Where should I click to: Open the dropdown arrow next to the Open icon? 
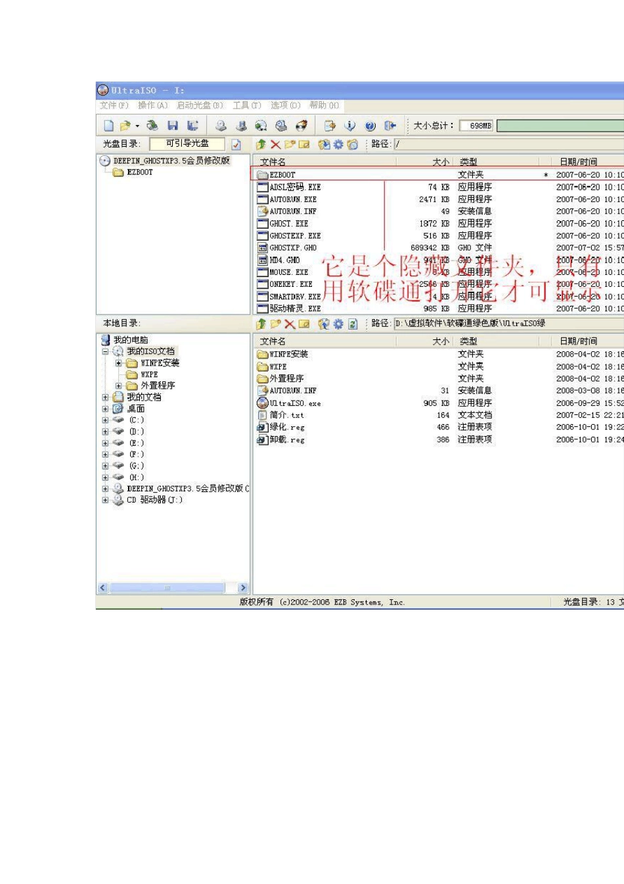pyautogui.click(x=137, y=126)
